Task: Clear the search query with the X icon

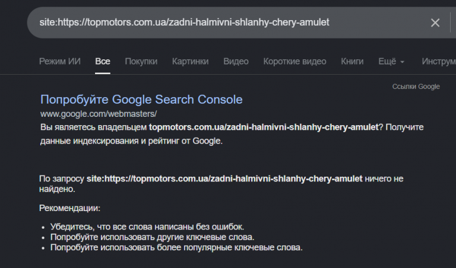Action: 435,23
